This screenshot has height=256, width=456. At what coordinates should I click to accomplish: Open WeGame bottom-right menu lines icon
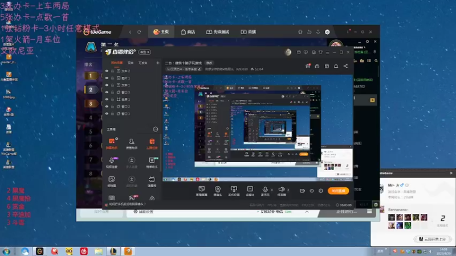pos(369,212)
